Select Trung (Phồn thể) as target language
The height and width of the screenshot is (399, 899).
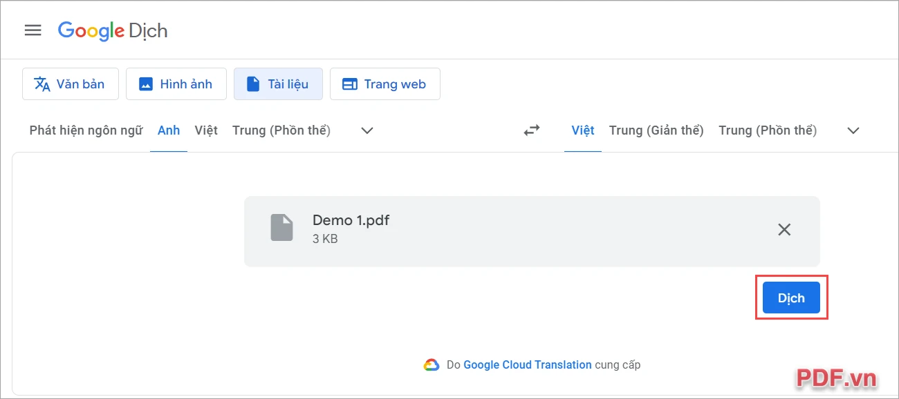pos(768,130)
